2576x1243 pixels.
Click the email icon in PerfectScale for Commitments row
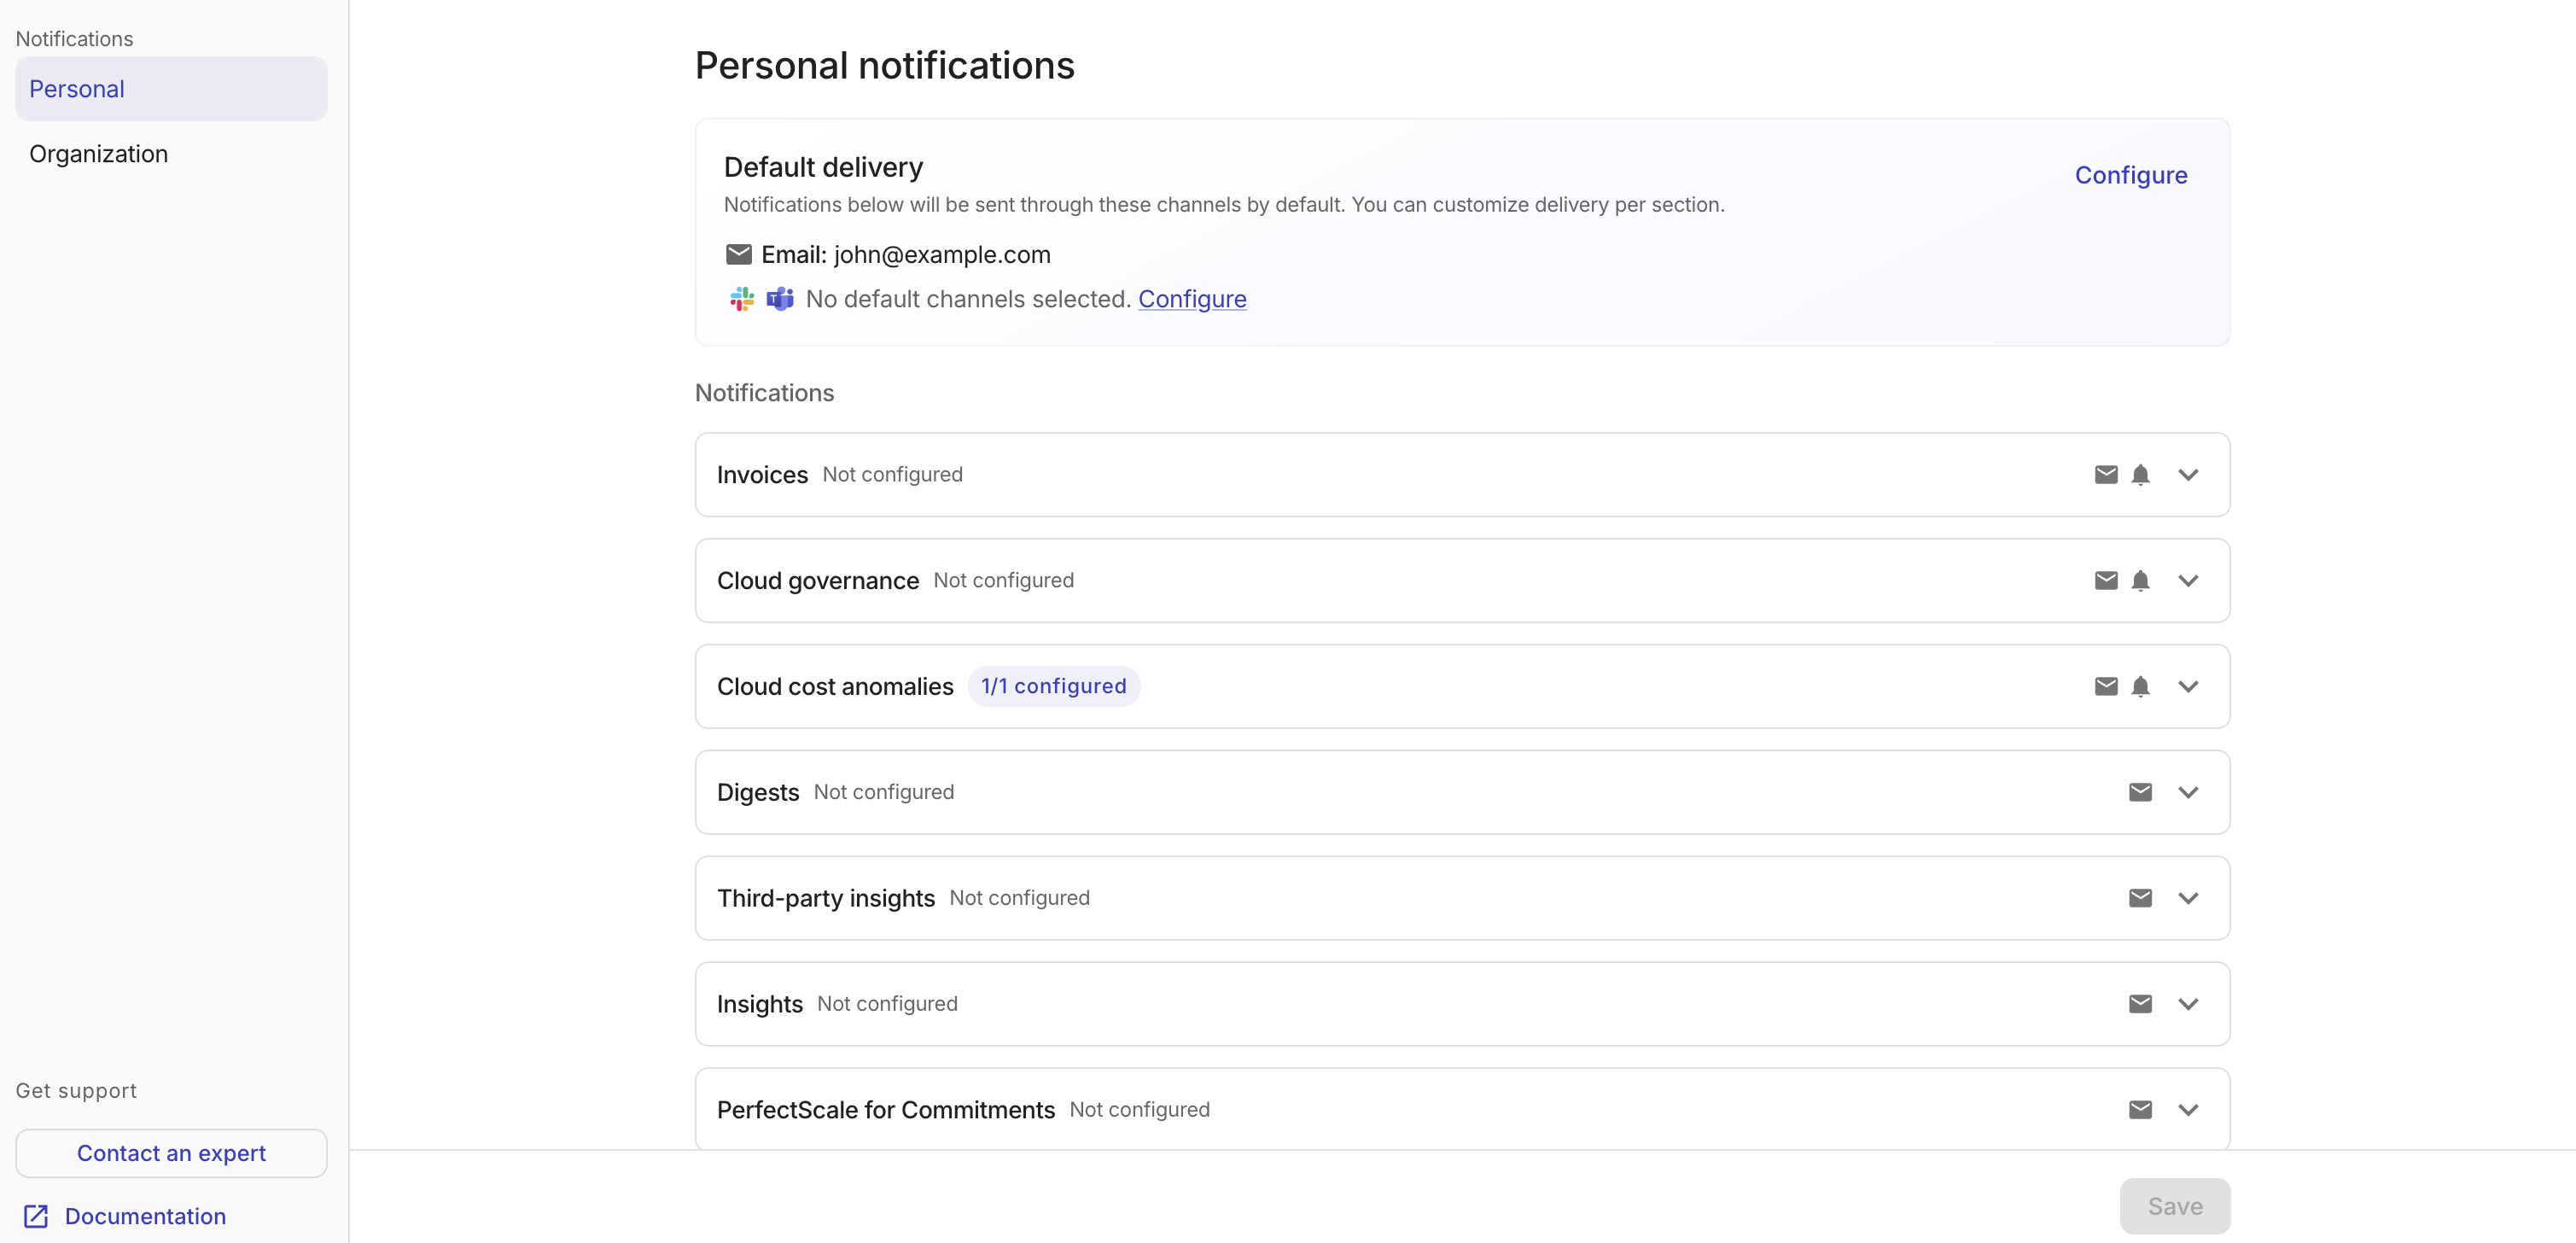tap(2140, 1110)
